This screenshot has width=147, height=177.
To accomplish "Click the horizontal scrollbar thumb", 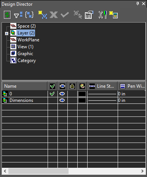I will [x=38, y=171].
